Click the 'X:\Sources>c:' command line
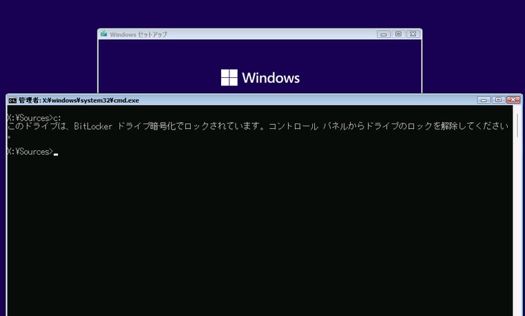This screenshot has height=316, width=525. coord(34,118)
